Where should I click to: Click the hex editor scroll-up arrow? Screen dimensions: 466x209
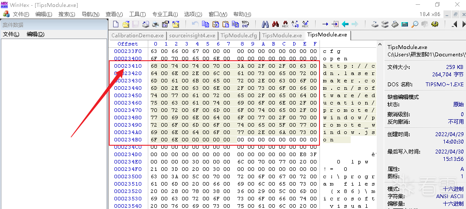point(380,45)
